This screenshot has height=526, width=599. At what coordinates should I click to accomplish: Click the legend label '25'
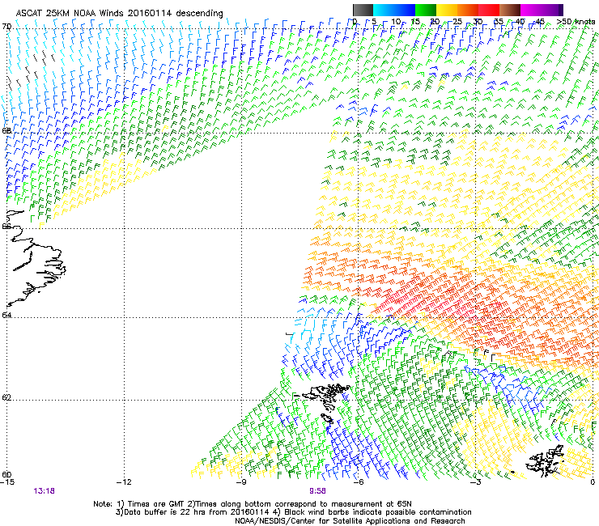tap(457, 22)
